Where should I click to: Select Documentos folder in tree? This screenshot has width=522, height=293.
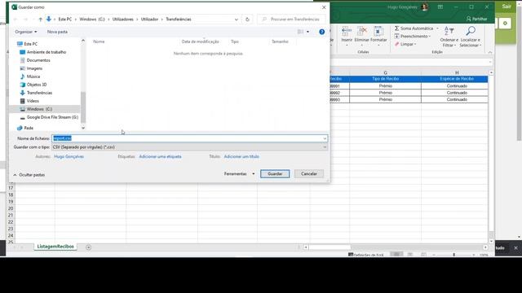(x=38, y=60)
